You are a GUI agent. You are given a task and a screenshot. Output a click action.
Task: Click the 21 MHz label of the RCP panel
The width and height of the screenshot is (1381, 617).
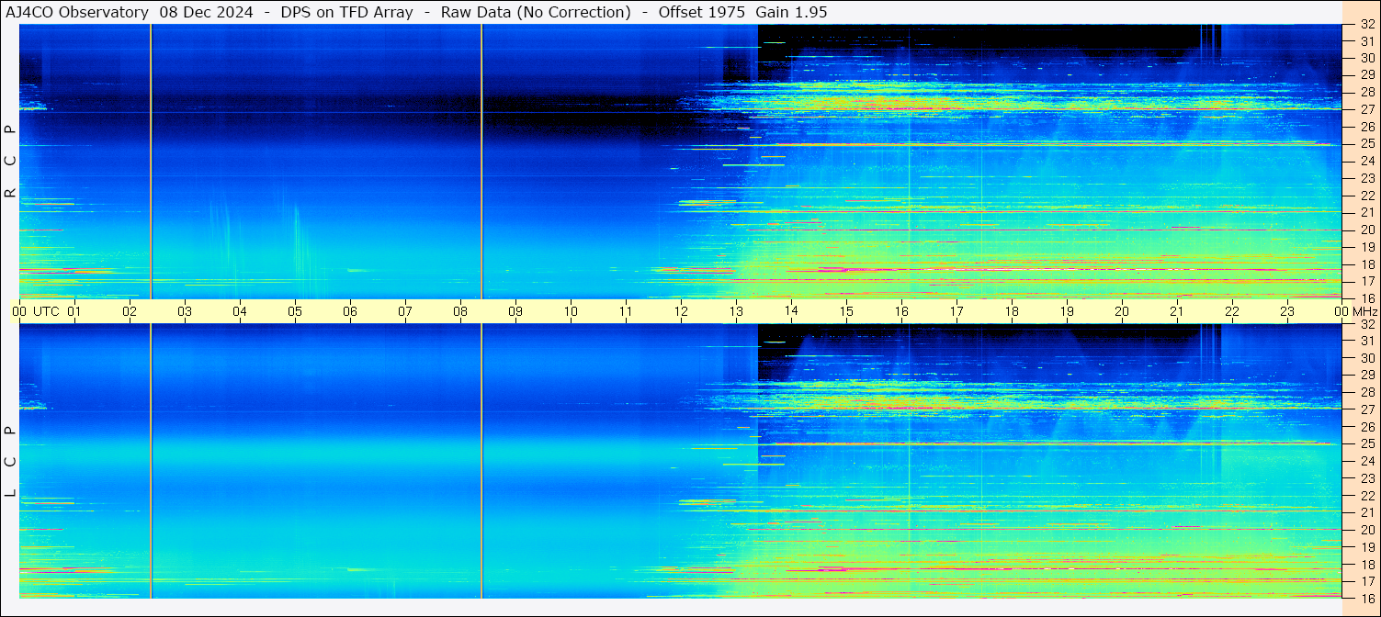pyautogui.click(x=1366, y=212)
